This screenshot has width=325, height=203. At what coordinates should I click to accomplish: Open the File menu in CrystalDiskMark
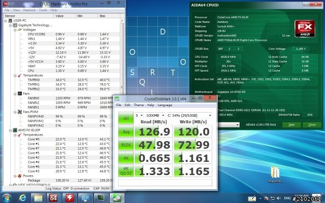118,105
